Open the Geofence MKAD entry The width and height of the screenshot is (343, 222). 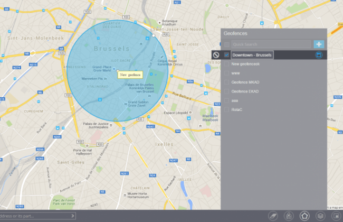pyautogui.click(x=245, y=82)
